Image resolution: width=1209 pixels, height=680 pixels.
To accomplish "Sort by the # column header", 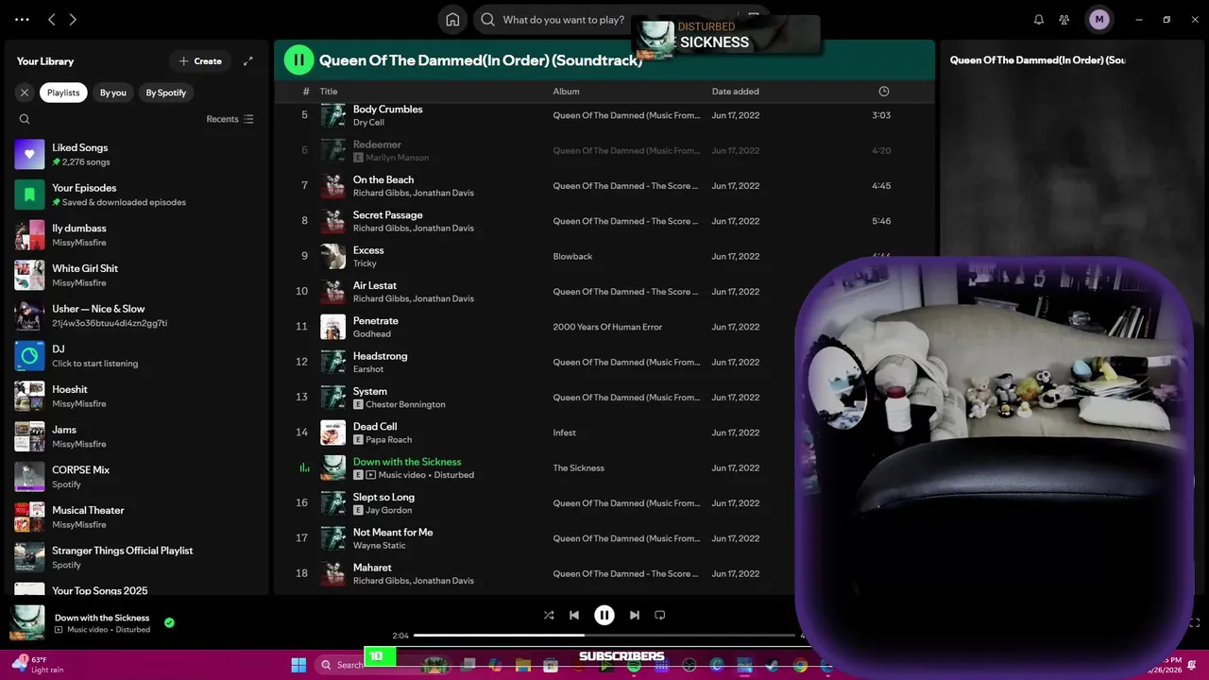I will (x=306, y=92).
